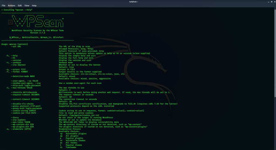Click '--user-agent, --ua VALUE' option
This screenshot has width=276, height=150.
[25, 81]
